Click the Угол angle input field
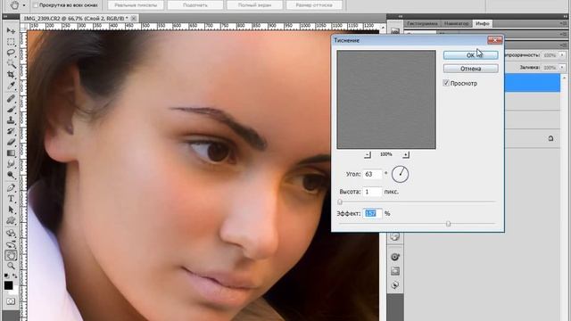This screenshot has height=321, width=571. coord(373,174)
